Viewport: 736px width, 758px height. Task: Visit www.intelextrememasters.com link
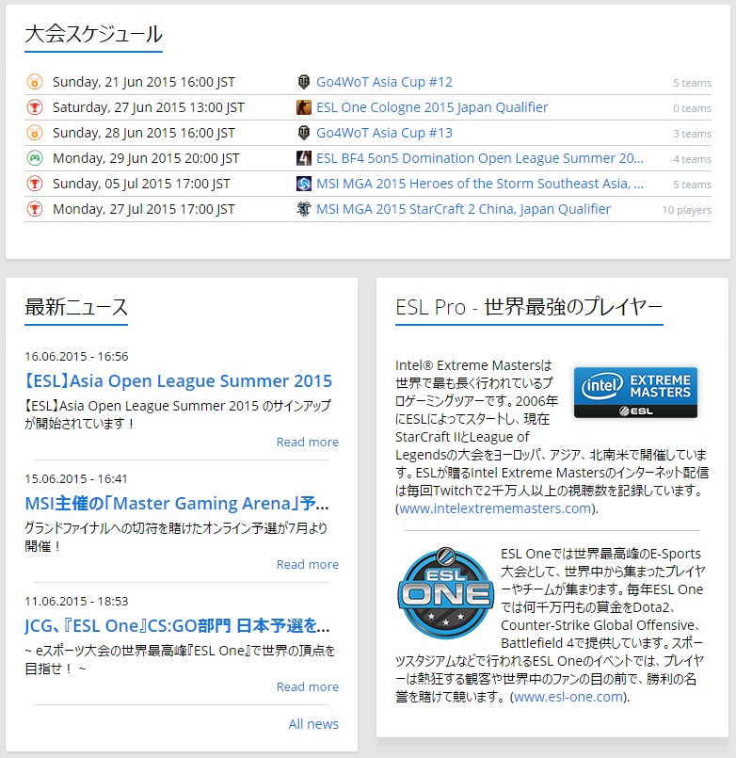point(495,508)
